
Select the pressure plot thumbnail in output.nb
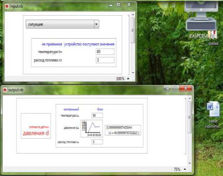point(92,129)
